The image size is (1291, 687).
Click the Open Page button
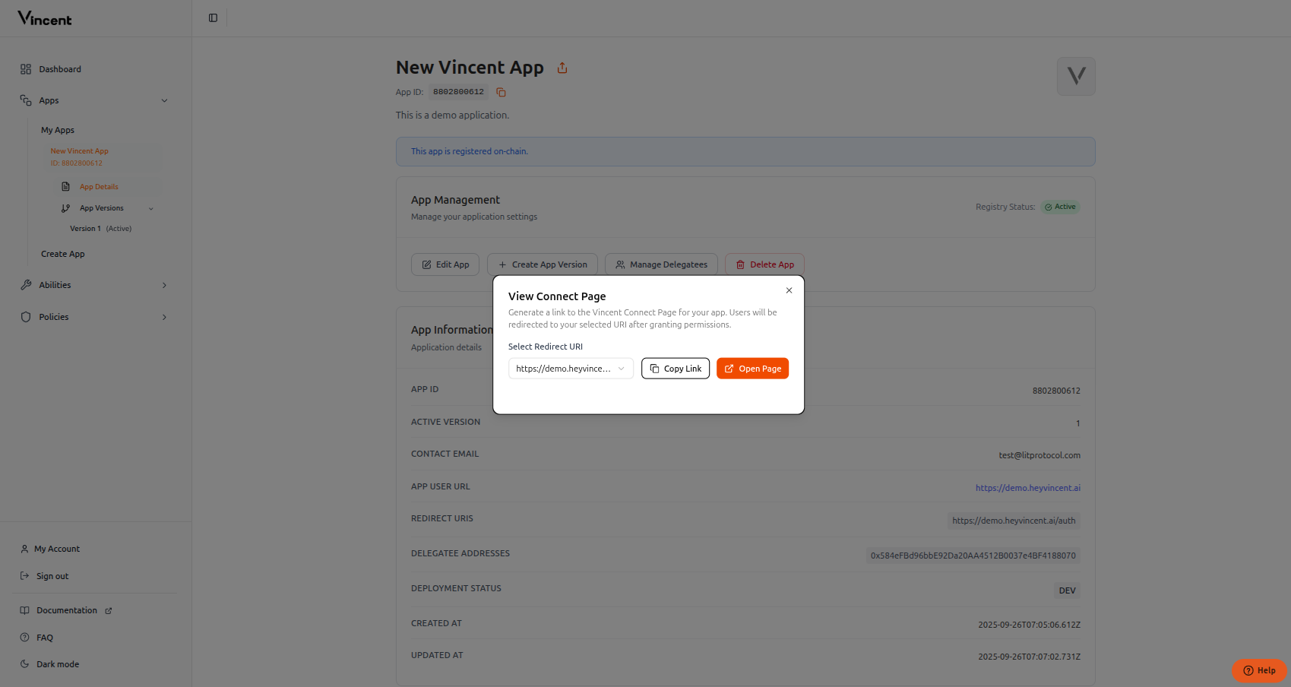pyautogui.click(x=752, y=369)
